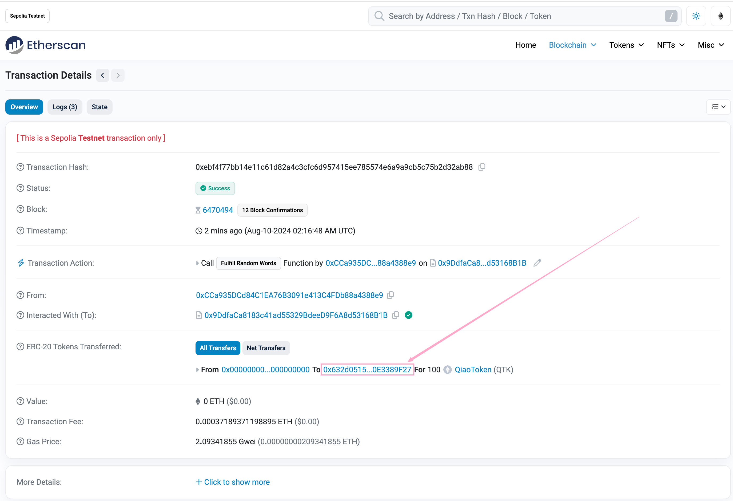Screen dimensions: 733x501
Task: Click the Success status badge
Action: pos(215,188)
